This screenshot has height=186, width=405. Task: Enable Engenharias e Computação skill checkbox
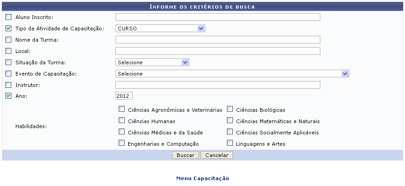tap(121, 143)
